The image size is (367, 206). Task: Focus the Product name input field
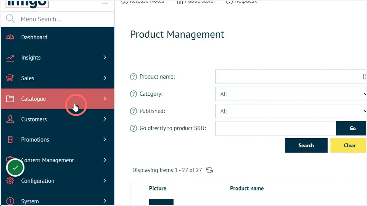(x=291, y=77)
